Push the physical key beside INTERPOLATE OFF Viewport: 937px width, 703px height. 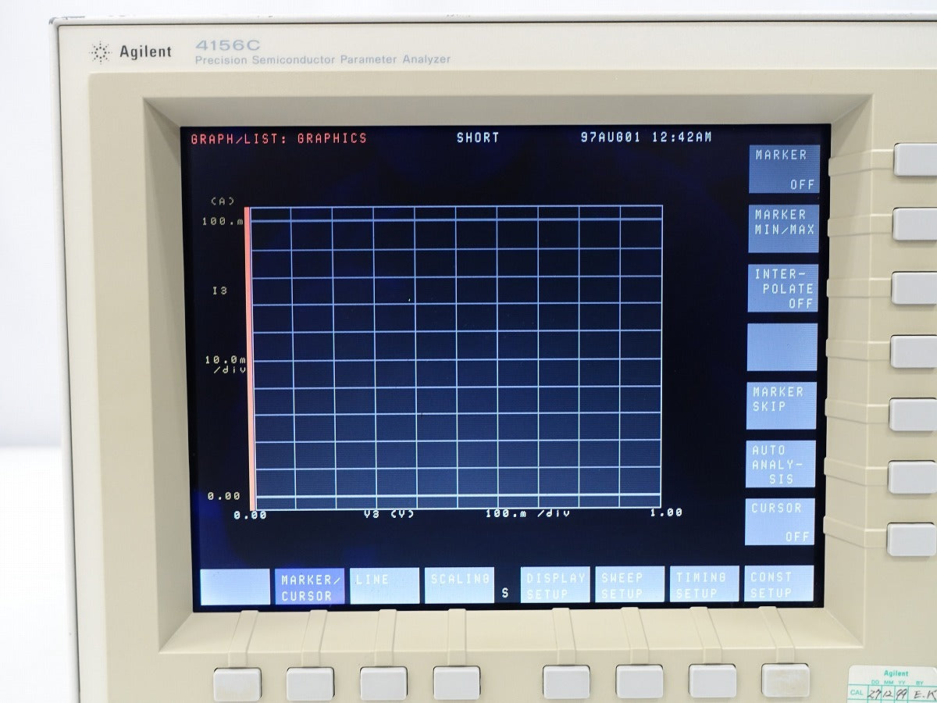click(x=914, y=288)
